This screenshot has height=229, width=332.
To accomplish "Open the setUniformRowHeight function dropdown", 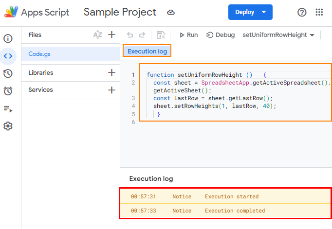I will point(278,35).
